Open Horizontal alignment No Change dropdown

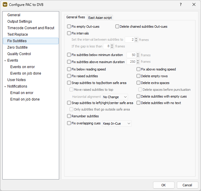115,97
